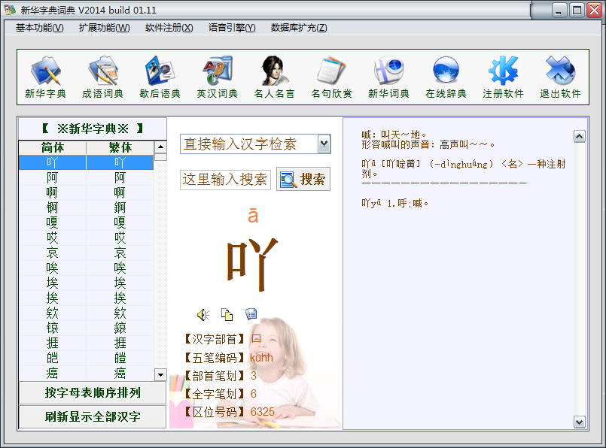
Task: Select the 哀 row in the list
Action: [x=86, y=253]
